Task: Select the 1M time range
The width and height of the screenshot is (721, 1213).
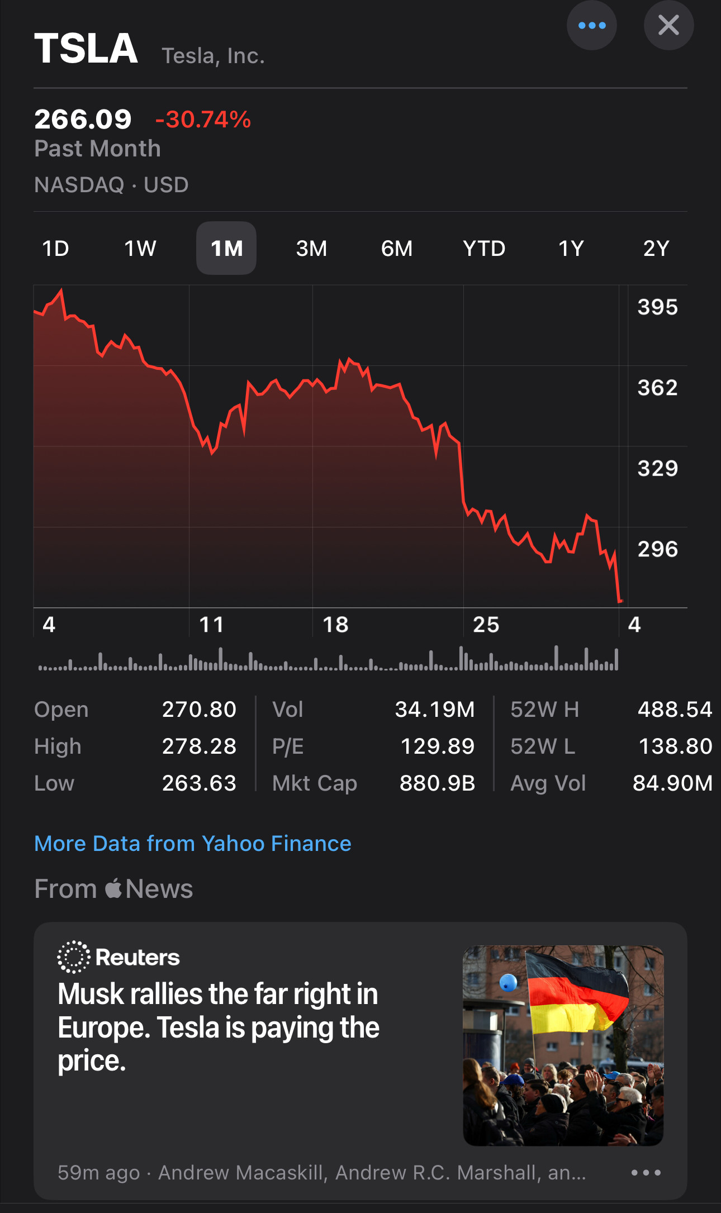Action: [226, 249]
